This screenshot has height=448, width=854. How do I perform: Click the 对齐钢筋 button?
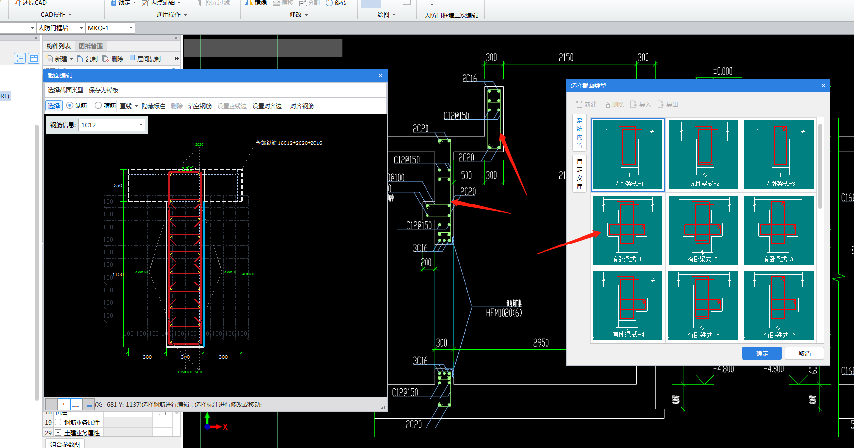pyautogui.click(x=302, y=106)
